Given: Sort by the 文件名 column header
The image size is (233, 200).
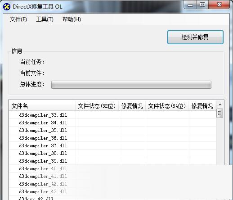Looking at the screenshot, I should pos(42,106).
